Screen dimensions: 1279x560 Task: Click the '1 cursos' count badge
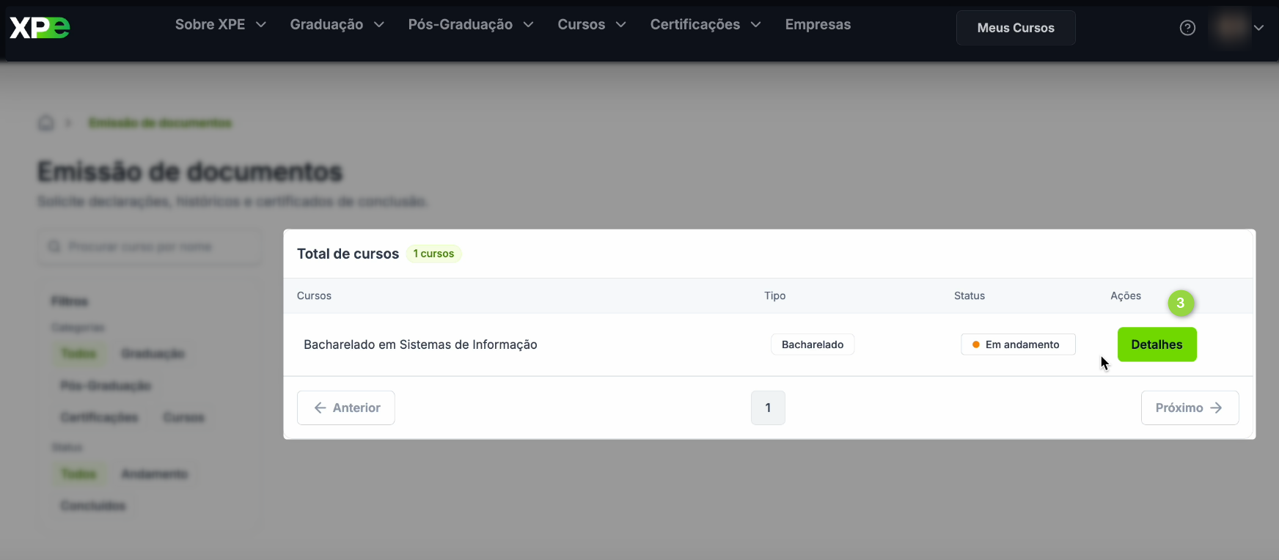click(x=433, y=254)
